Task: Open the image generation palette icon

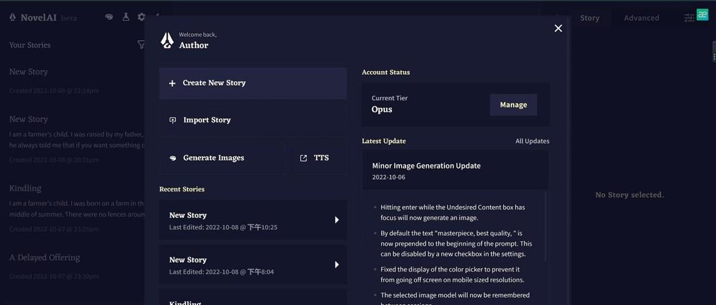Action: pyautogui.click(x=109, y=17)
